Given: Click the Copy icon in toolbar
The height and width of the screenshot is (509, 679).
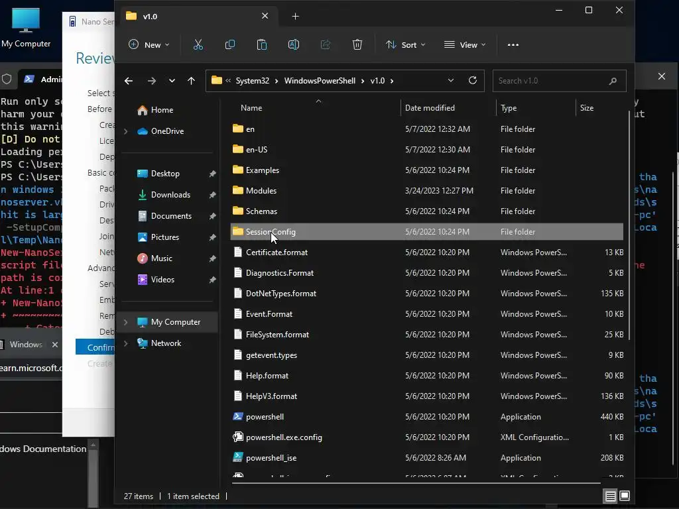Looking at the screenshot, I should point(230,44).
